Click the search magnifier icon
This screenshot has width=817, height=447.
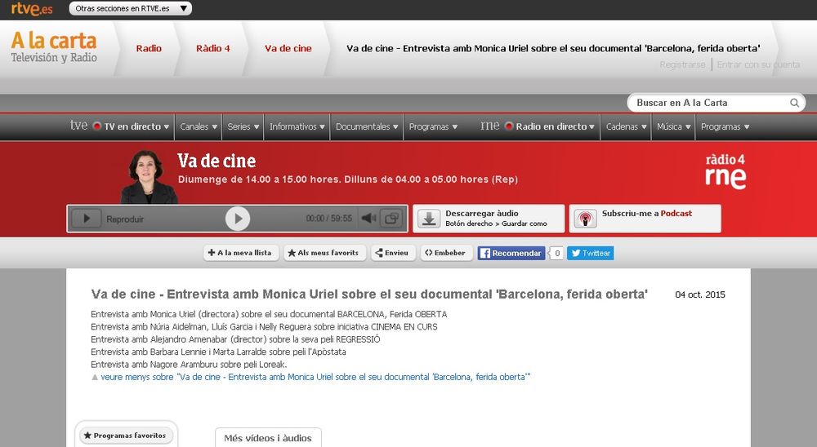[794, 103]
